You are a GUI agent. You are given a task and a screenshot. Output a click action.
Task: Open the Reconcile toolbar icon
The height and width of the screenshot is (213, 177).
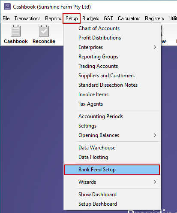click(x=44, y=34)
